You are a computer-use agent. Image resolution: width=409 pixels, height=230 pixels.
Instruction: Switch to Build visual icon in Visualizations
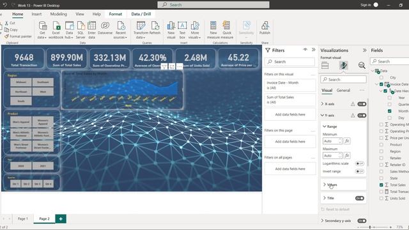(325, 65)
